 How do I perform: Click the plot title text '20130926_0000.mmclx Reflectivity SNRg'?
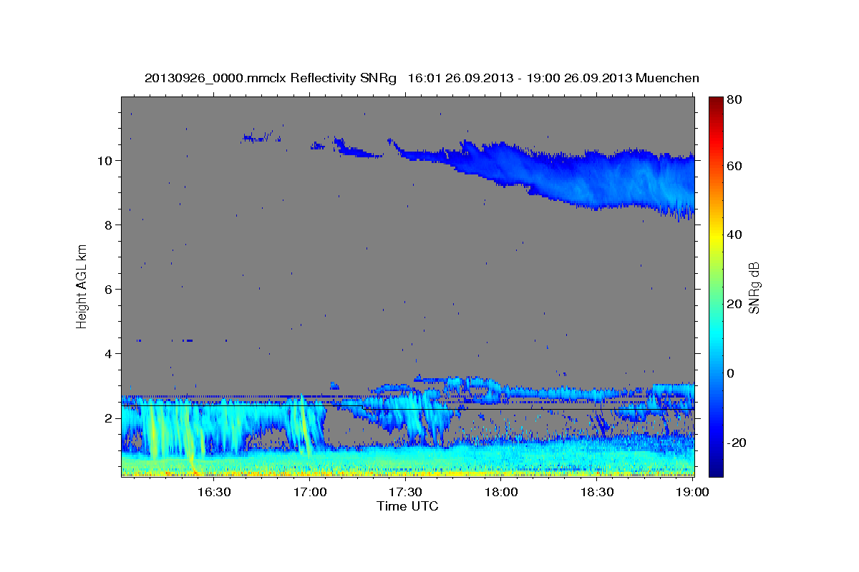271,78
